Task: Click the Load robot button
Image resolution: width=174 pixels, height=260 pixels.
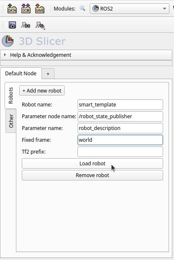Action: 92,164
